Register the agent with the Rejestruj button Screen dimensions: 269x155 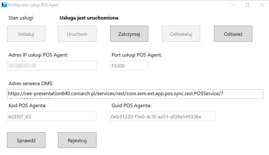tap(77, 140)
